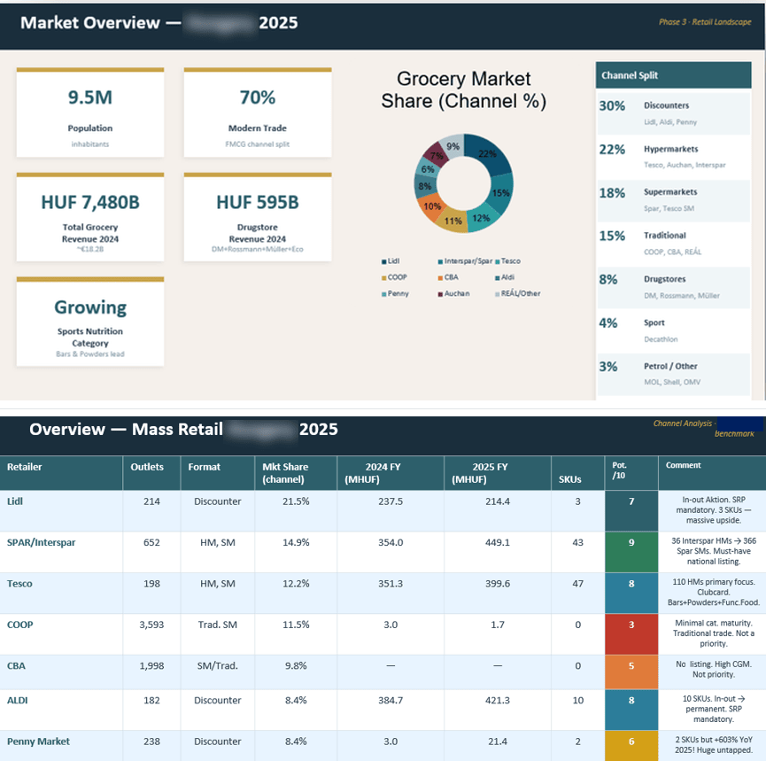The image size is (766, 761).
Task: Click the Growing Sports Nutrition Category card
Action: click(x=90, y=322)
